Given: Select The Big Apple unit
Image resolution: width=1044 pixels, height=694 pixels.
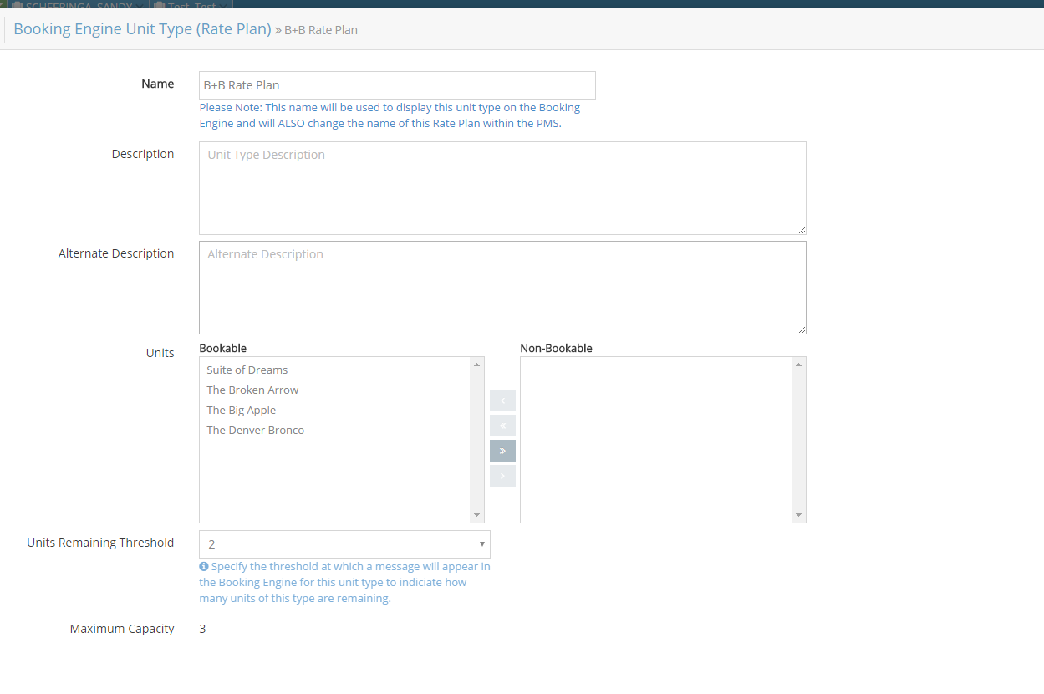Looking at the screenshot, I should tap(242, 411).
